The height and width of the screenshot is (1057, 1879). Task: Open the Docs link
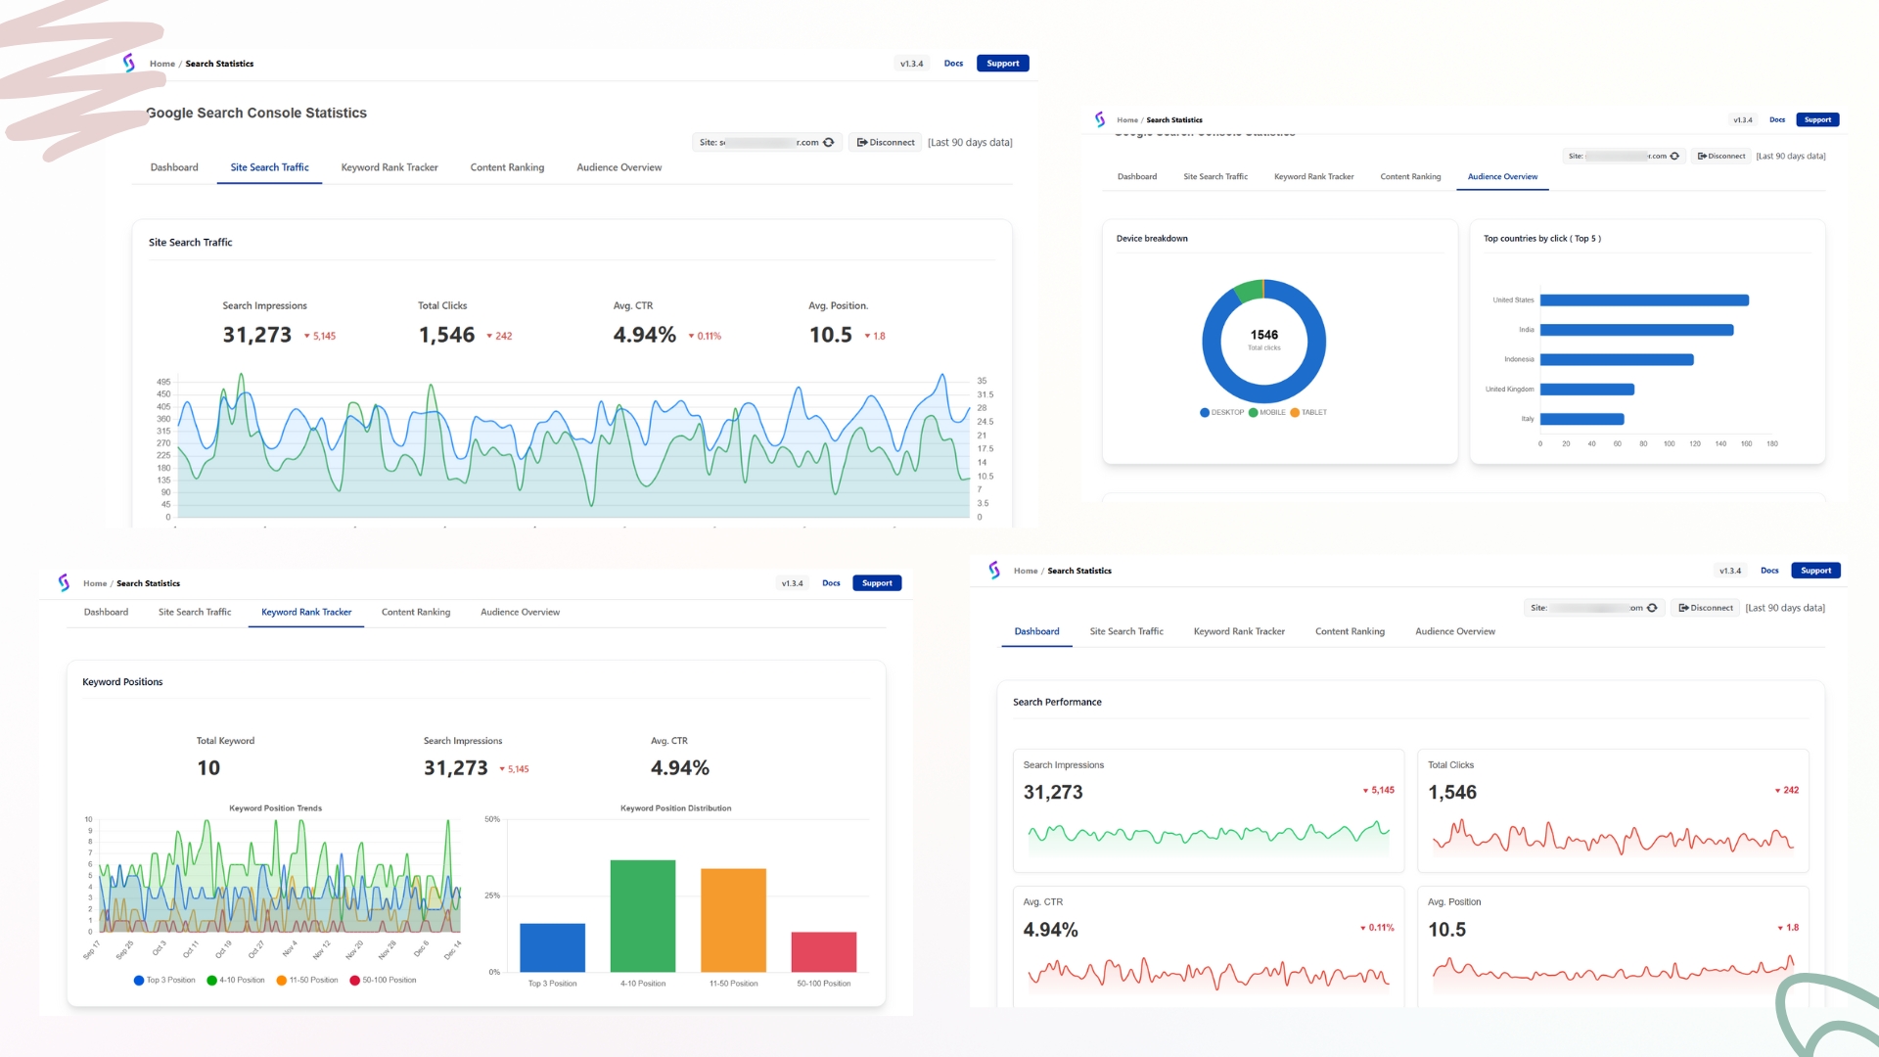tap(952, 63)
